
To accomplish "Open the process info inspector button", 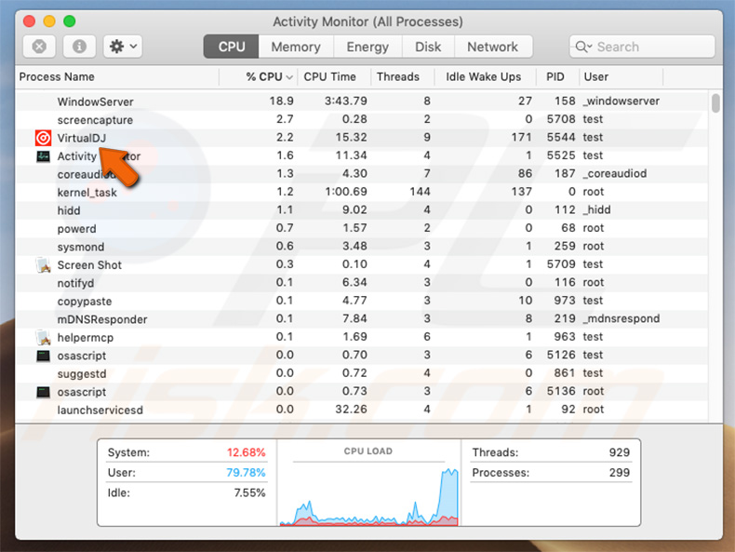I will [x=79, y=47].
